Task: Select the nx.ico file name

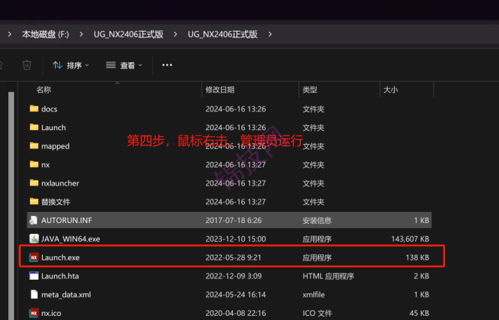Action: [x=51, y=313]
